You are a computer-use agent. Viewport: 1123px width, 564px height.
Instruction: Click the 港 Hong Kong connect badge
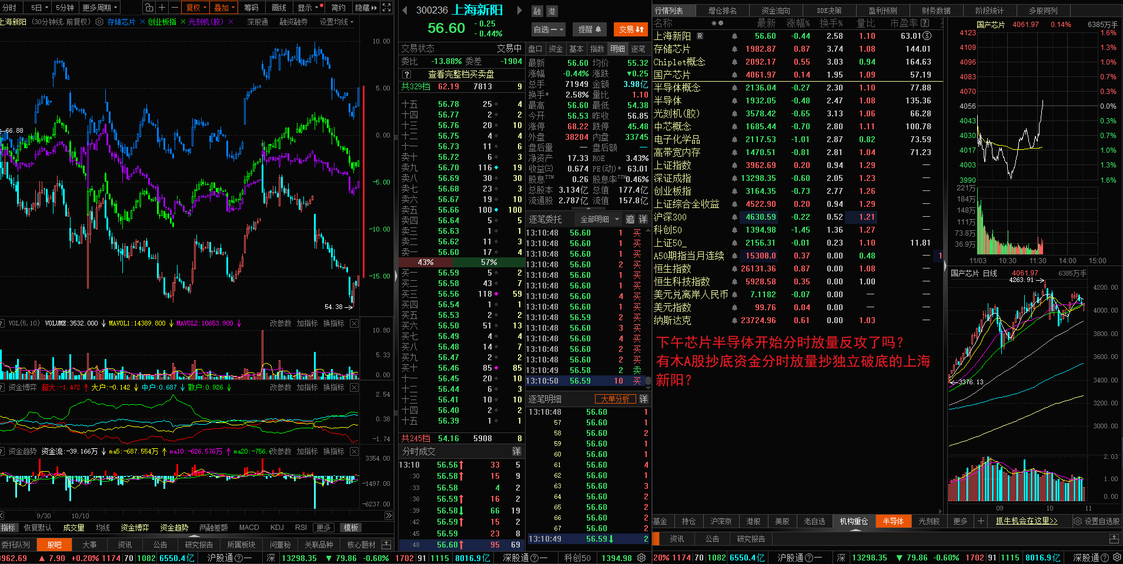click(x=552, y=11)
